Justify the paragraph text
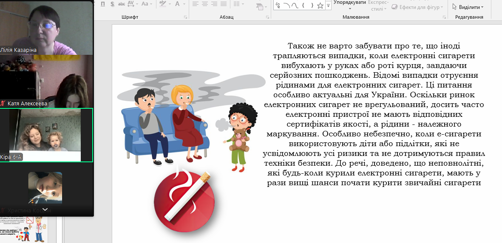This screenshot has width=502, height=243. point(224,4)
